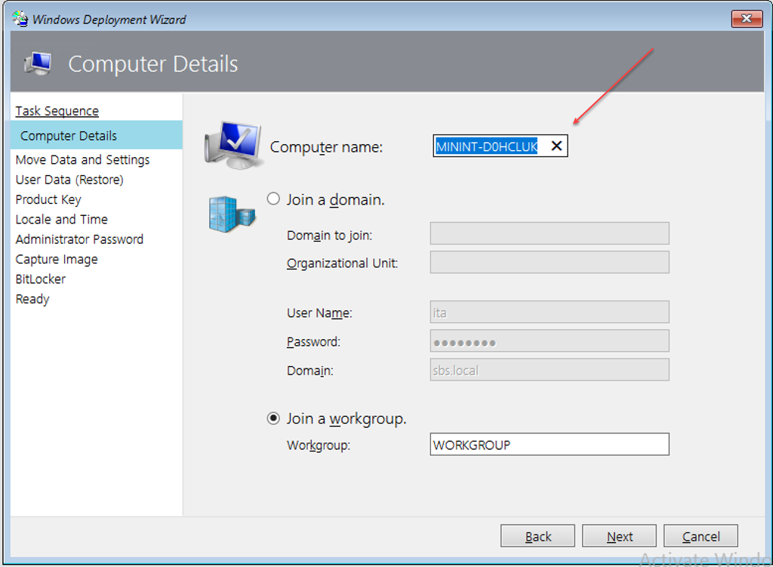Select Move Data and Settings step

click(82, 160)
